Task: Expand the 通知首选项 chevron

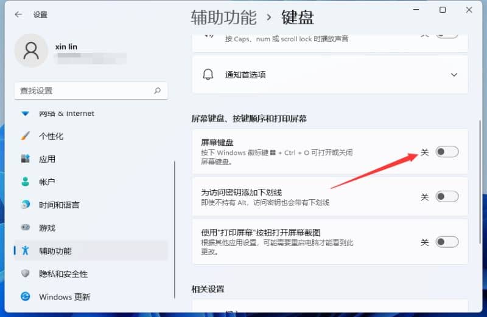Action: [x=454, y=75]
